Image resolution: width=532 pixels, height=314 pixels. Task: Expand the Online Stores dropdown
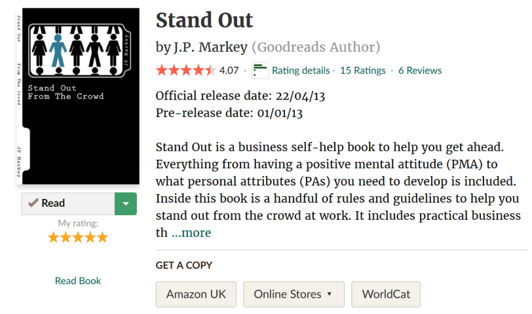294,294
